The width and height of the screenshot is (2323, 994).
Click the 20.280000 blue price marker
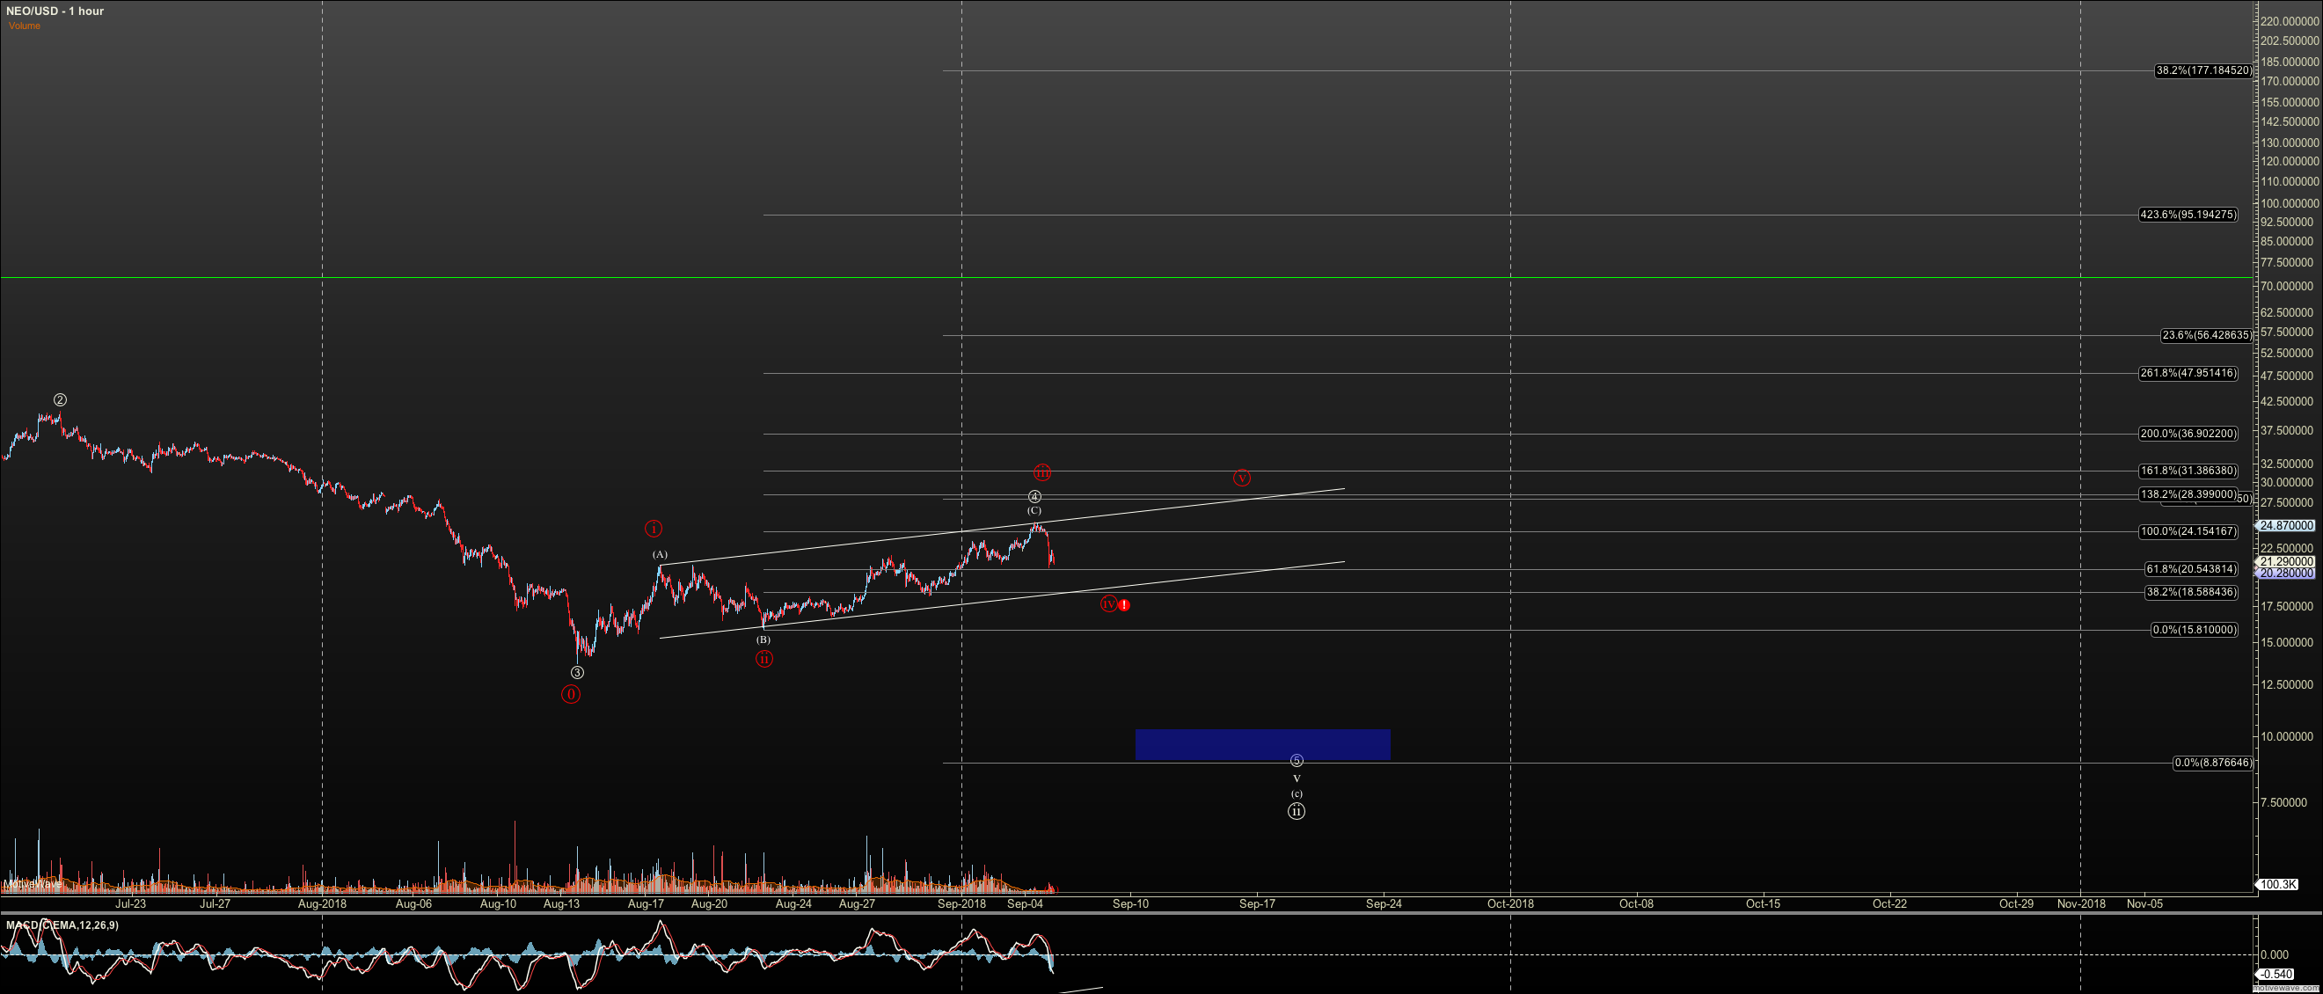(2287, 573)
